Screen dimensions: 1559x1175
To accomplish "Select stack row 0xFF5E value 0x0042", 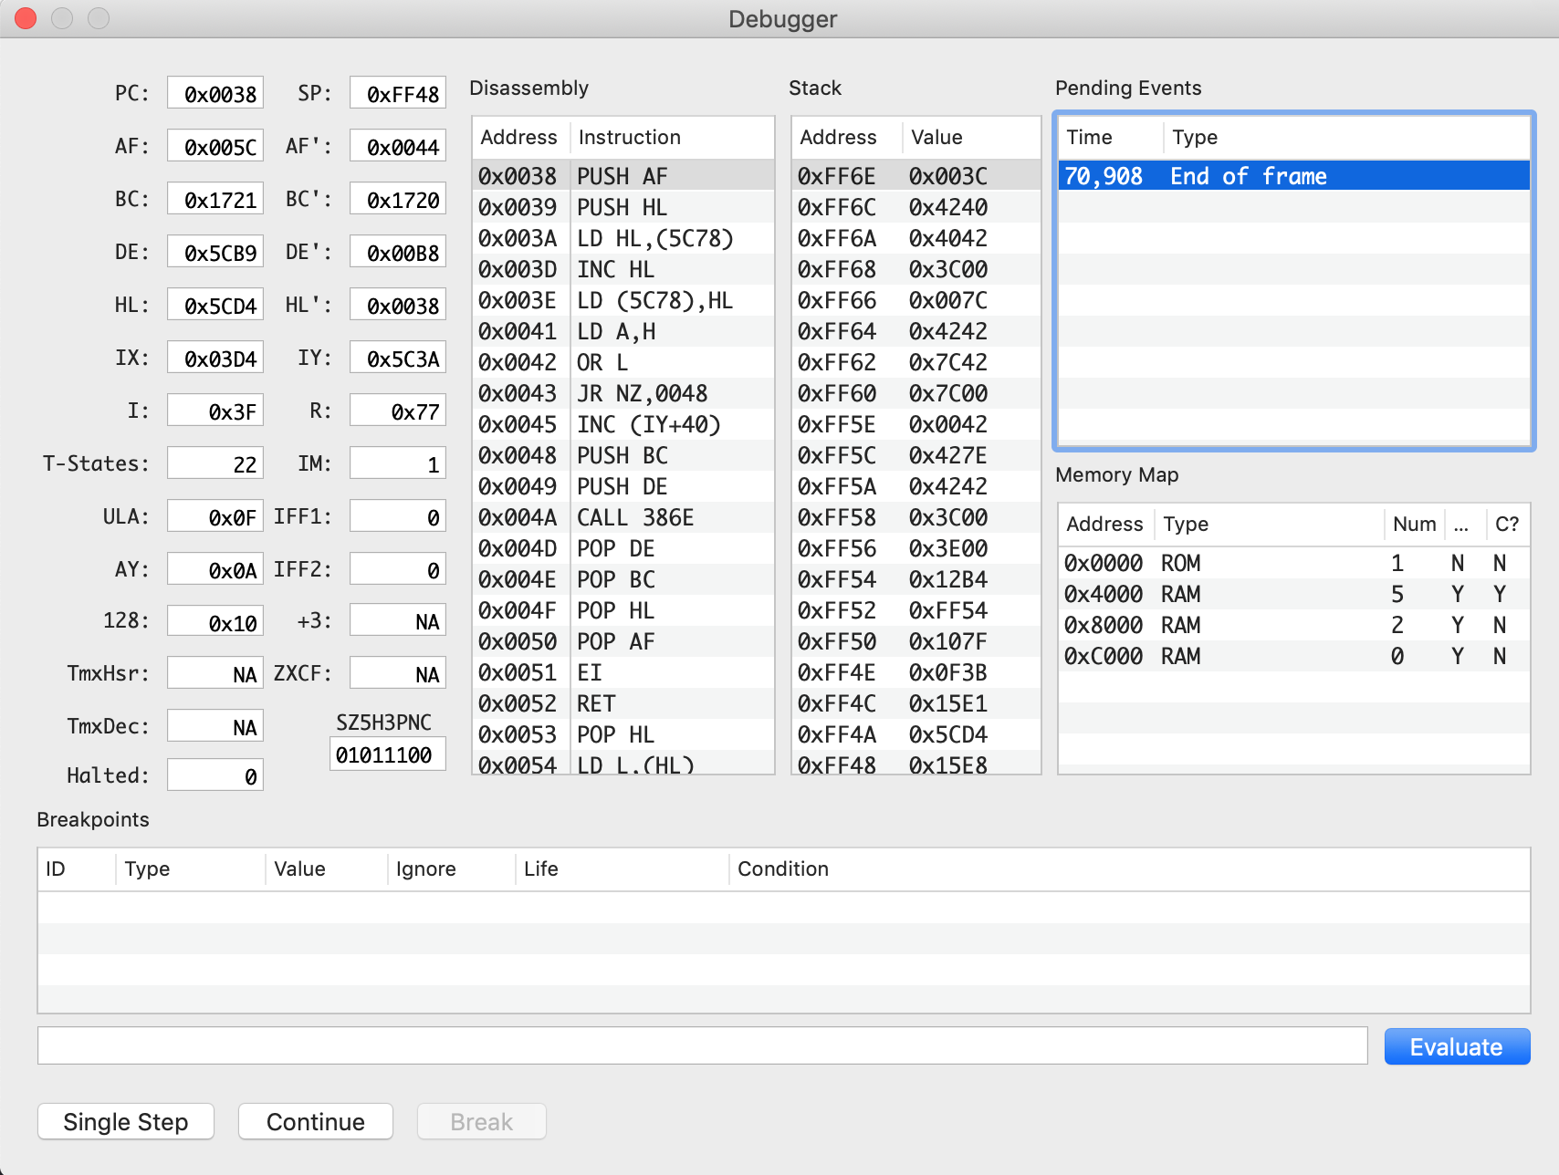I will 916,423.
